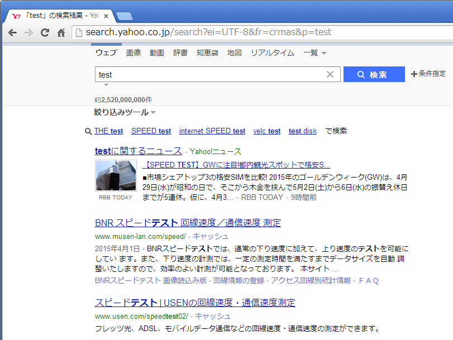The height and width of the screenshot is (340, 453).
Task: Expand the 絞り込みツール filter menu
Action: tap(125, 112)
